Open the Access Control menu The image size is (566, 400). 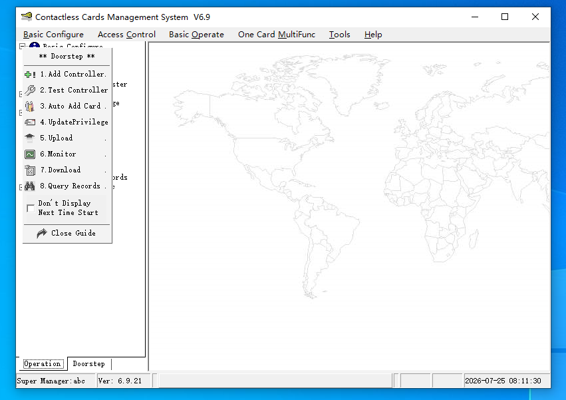tap(126, 35)
